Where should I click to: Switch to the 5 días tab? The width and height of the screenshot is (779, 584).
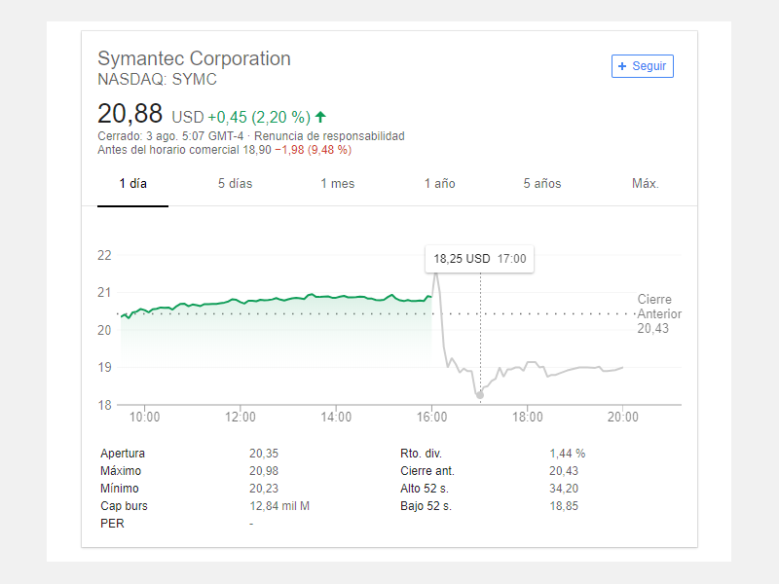[x=235, y=184]
